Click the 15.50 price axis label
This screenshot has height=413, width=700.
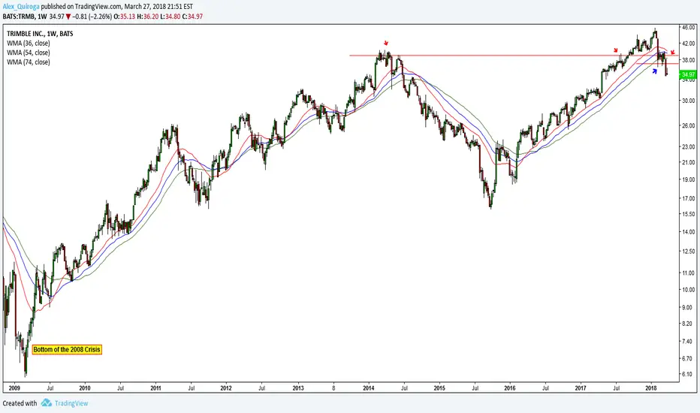point(689,214)
